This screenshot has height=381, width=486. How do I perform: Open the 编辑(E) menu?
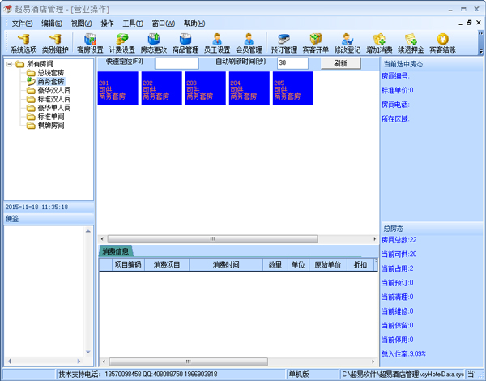(52, 24)
